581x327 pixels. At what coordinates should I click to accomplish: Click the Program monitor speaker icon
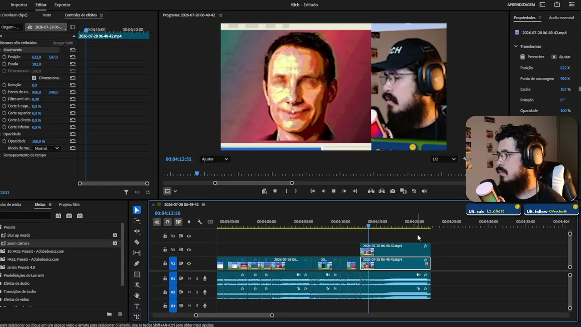tap(424, 191)
